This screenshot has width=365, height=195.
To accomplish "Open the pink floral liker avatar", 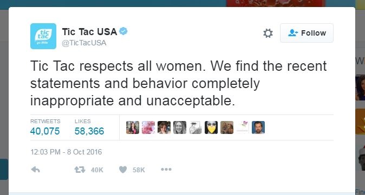I will [x=148, y=127].
